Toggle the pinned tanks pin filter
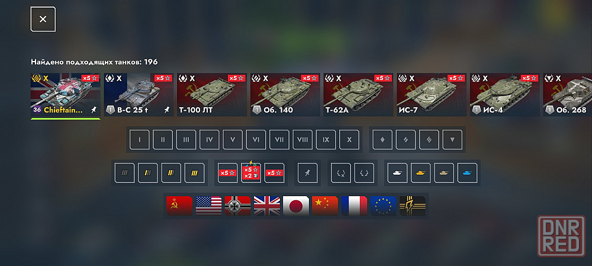The width and height of the screenshot is (592, 266). click(x=307, y=173)
